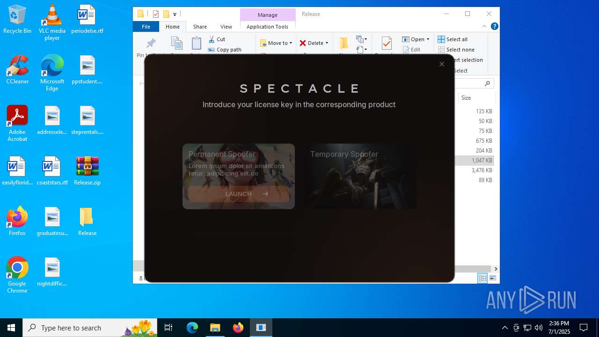Viewport: 599px width, 337px height.
Task: Select Adobe Acrobat desktop shortcut
Action: (x=17, y=124)
